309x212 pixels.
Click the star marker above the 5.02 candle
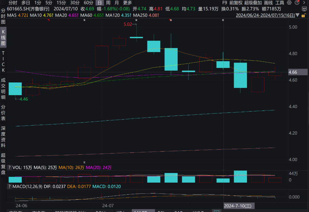136,20
